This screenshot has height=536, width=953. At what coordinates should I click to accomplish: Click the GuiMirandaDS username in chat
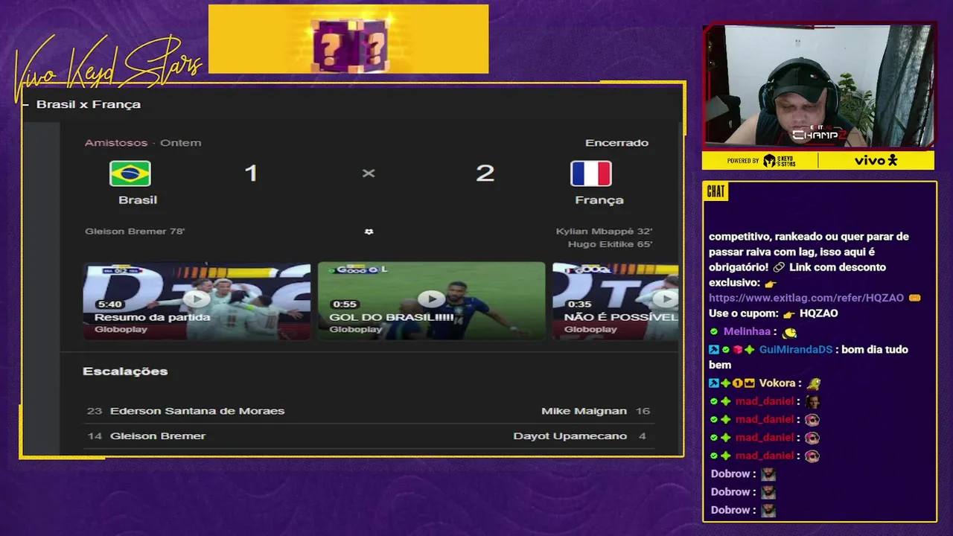pos(795,350)
